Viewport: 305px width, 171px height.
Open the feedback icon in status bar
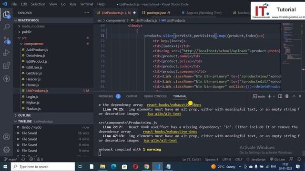291,160
